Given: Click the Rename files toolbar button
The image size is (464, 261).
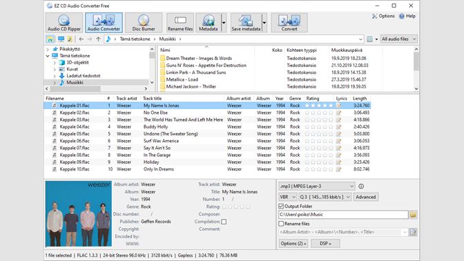Looking at the screenshot, I should pos(180,23).
